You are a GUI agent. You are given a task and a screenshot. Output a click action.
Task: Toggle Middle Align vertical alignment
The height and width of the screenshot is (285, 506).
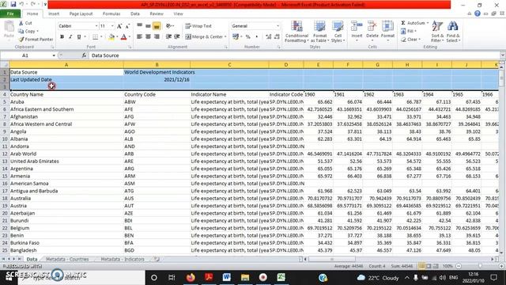[148, 26]
